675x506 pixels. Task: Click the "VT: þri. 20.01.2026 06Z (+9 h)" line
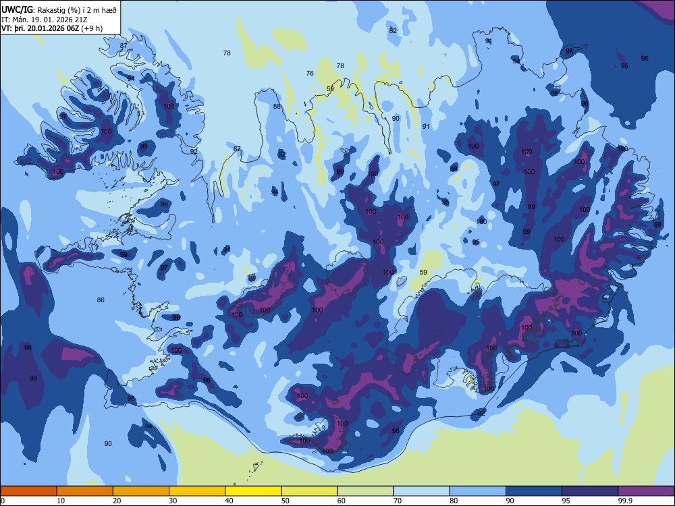point(52,28)
